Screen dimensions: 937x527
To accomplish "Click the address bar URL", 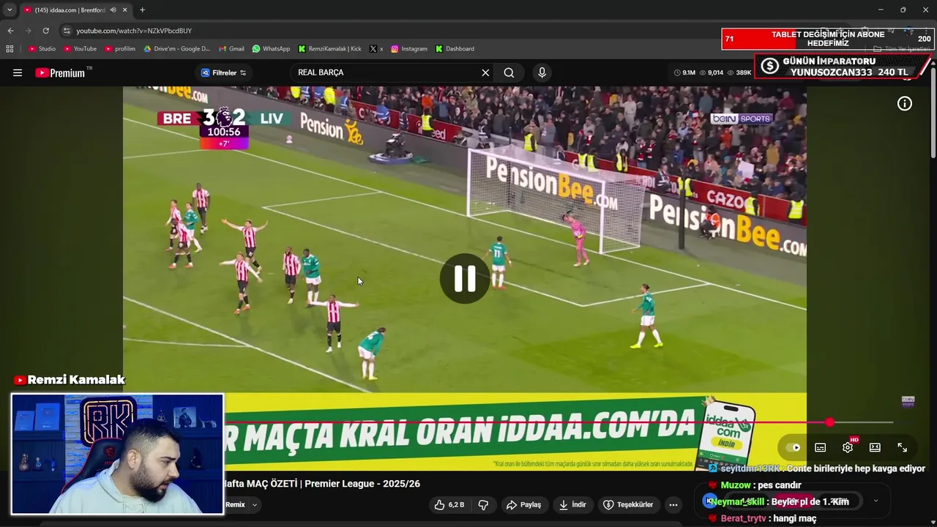I will coord(134,31).
